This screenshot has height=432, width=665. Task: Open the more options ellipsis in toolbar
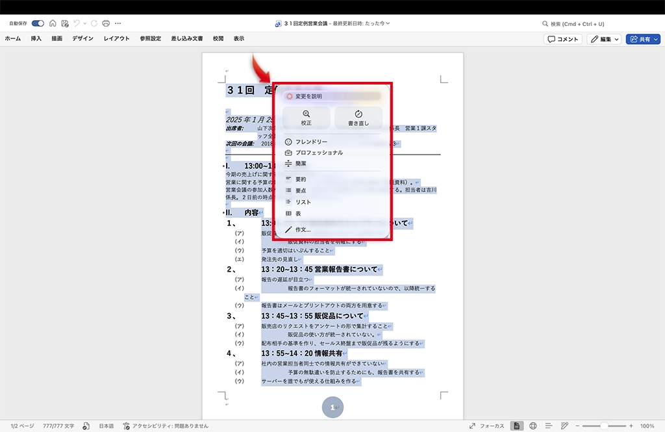pyautogui.click(x=118, y=23)
